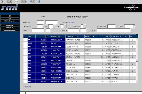The height and width of the screenshot is (94, 142).
Task: Open the RWC lookup ellipsis button
Action: pos(132,30)
